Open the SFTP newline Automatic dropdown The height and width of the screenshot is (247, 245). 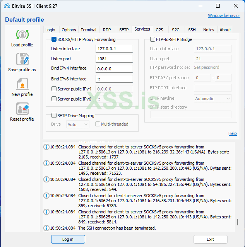click(x=212, y=99)
